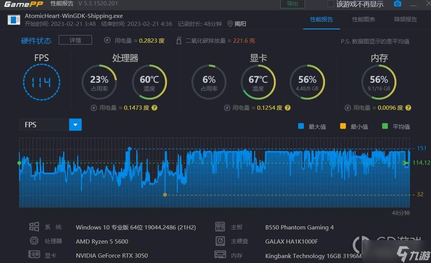
Task: Click the processor chip icon in hardware list
Action: [x=34, y=241]
